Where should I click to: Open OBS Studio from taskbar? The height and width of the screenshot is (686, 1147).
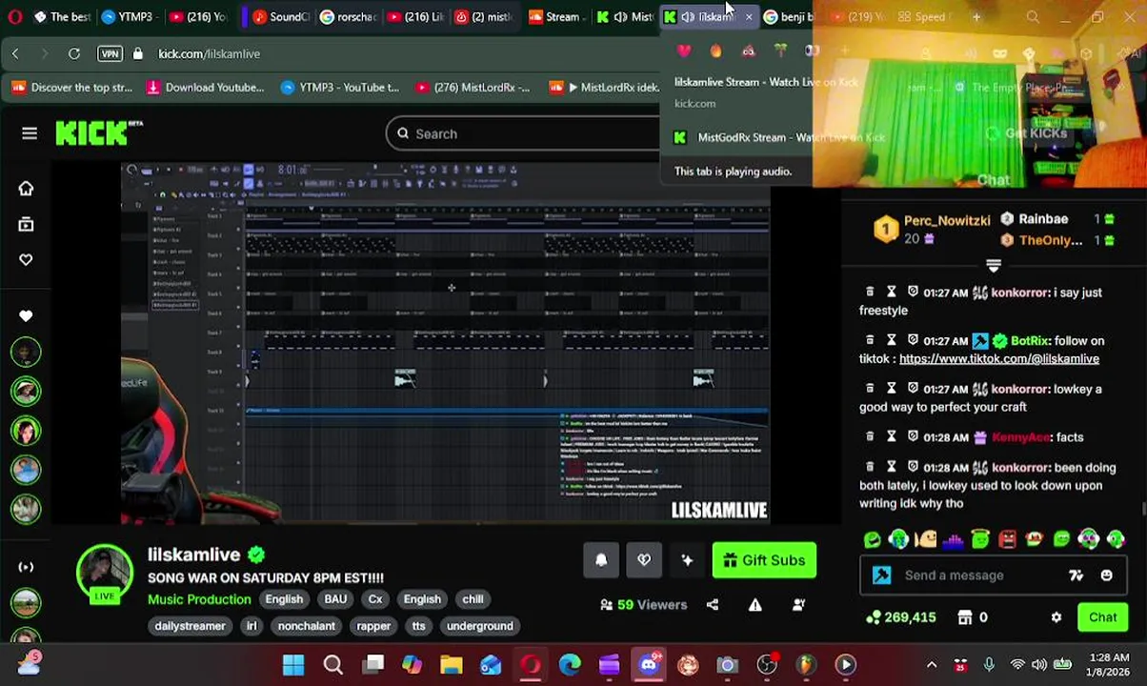coord(767,665)
